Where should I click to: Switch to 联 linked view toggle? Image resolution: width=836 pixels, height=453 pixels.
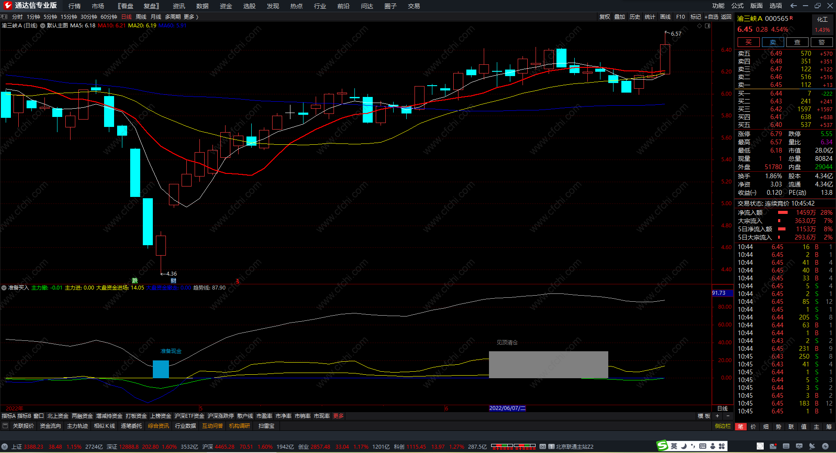tap(791, 426)
